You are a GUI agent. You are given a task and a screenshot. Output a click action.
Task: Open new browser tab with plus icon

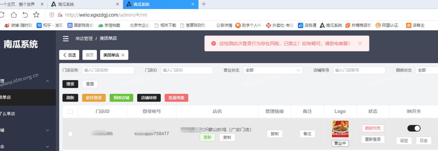[x=204, y=4]
